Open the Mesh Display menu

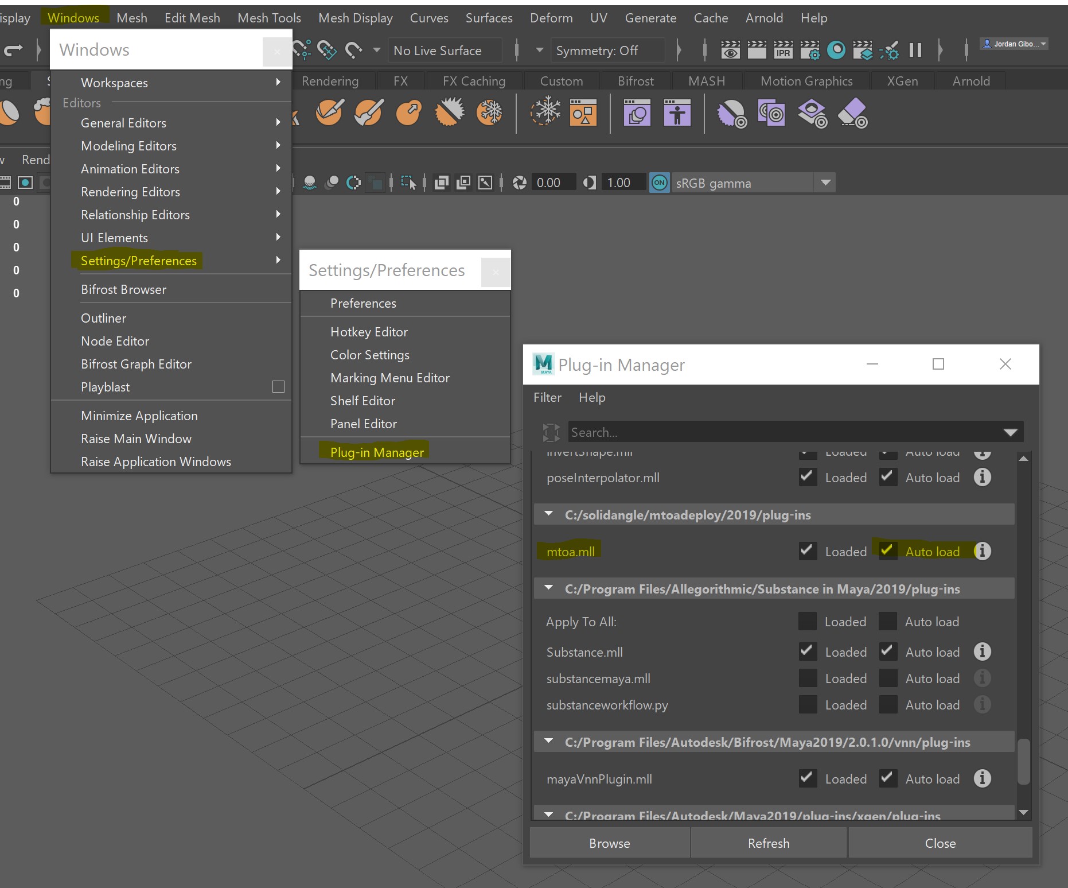[356, 18]
